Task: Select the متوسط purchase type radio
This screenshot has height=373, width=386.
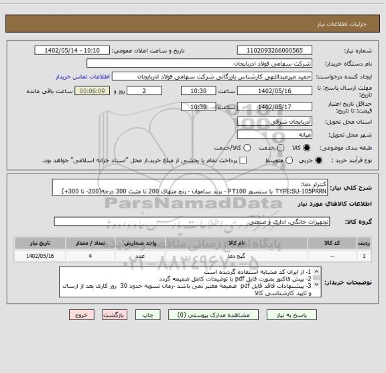Action: click(x=289, y=161)
